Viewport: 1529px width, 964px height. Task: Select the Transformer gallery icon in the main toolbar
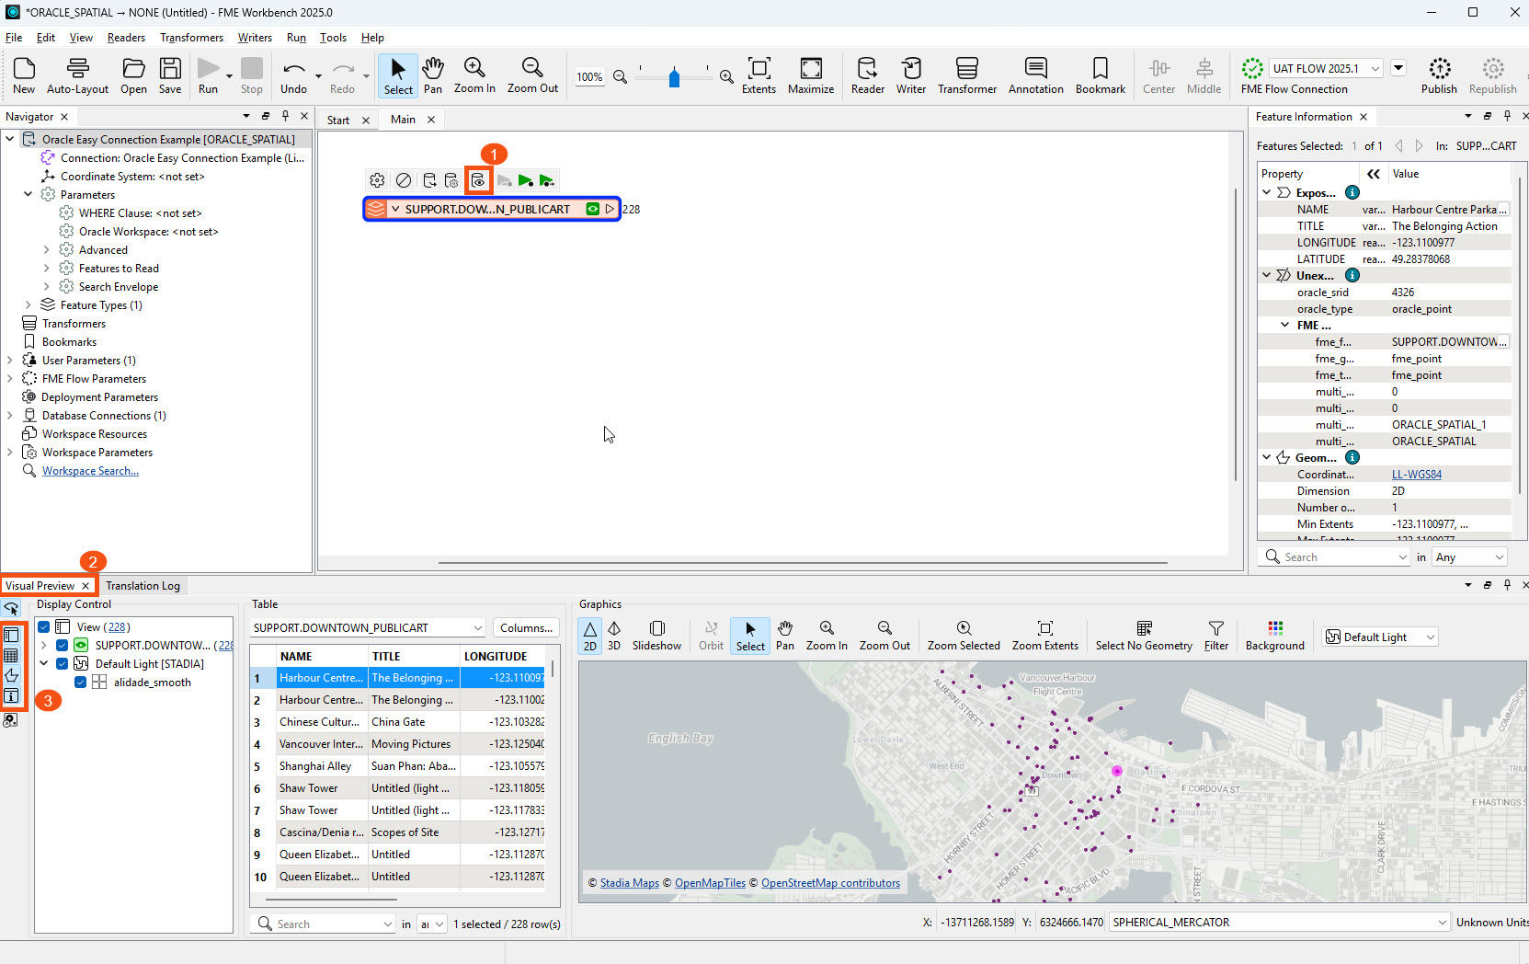(967, 76)
